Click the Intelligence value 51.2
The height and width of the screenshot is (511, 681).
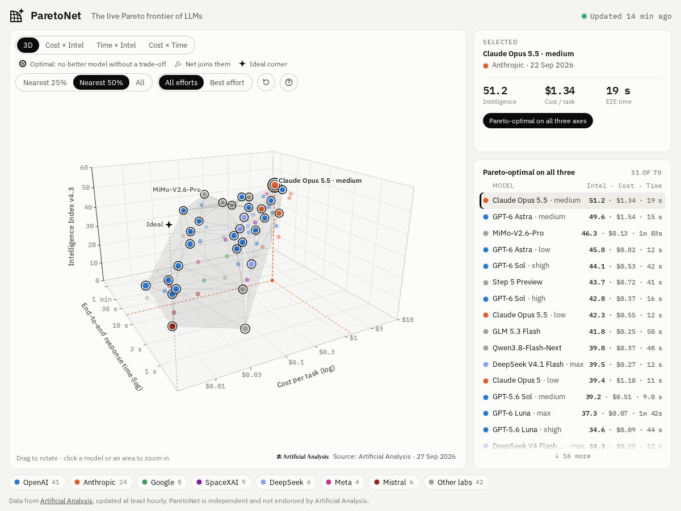click(x=495, y=91)
